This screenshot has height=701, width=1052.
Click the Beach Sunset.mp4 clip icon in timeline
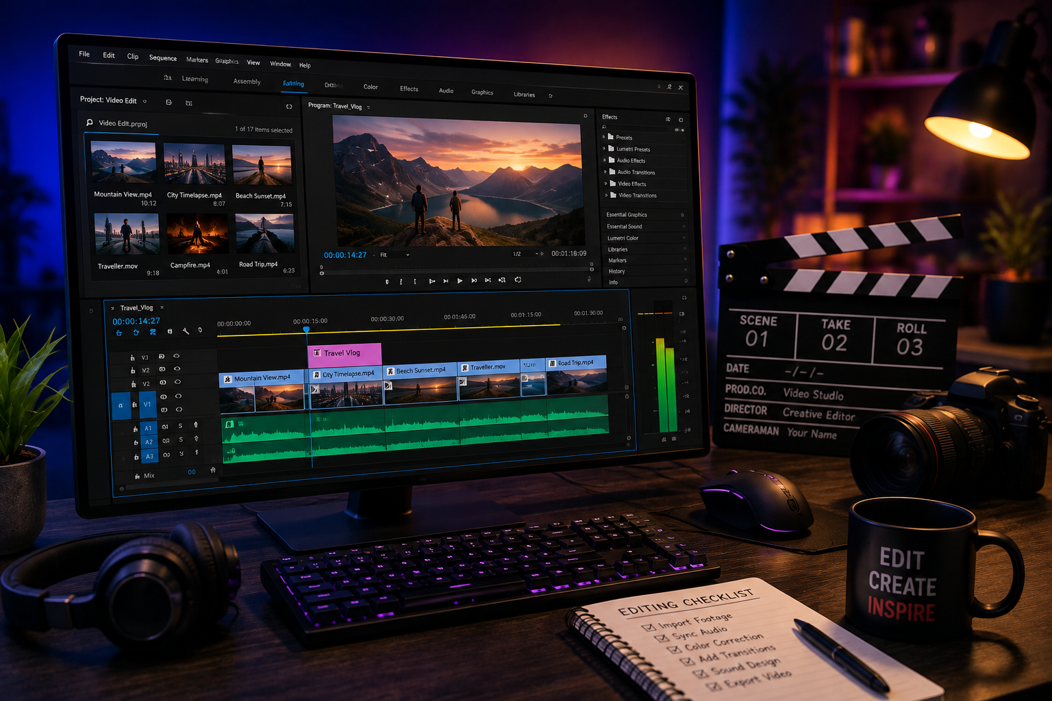390,371
